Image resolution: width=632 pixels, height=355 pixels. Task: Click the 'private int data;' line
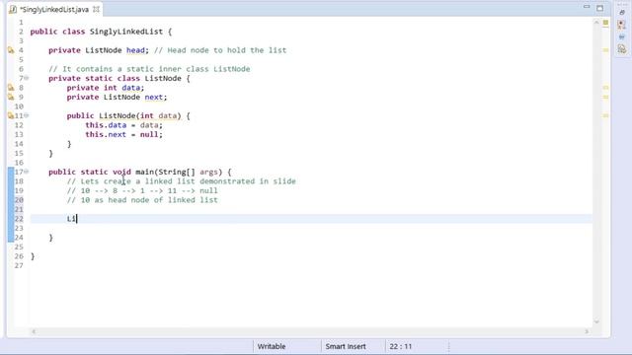(x=106, y=88)
